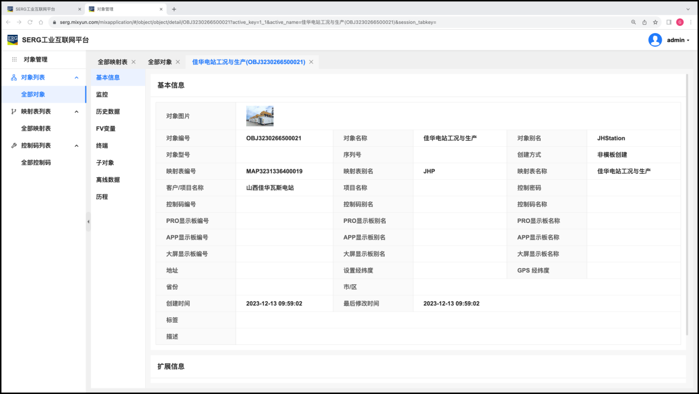Viewport: 699px width, 394px height.
Task: Open the 历史数据 section
Action: pyautogui.click(x=108, y=111)
